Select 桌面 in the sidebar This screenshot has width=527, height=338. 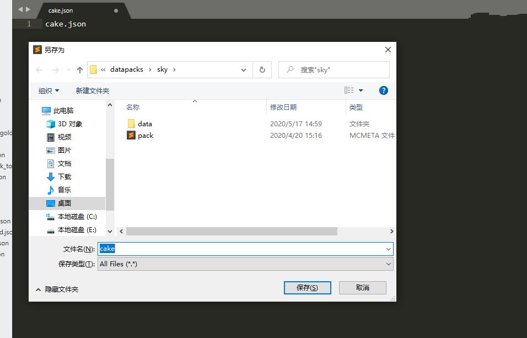coord(64,203)
